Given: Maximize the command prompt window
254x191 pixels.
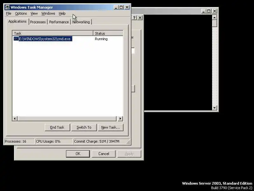Looking at the screenshot, I should (209, 11).
